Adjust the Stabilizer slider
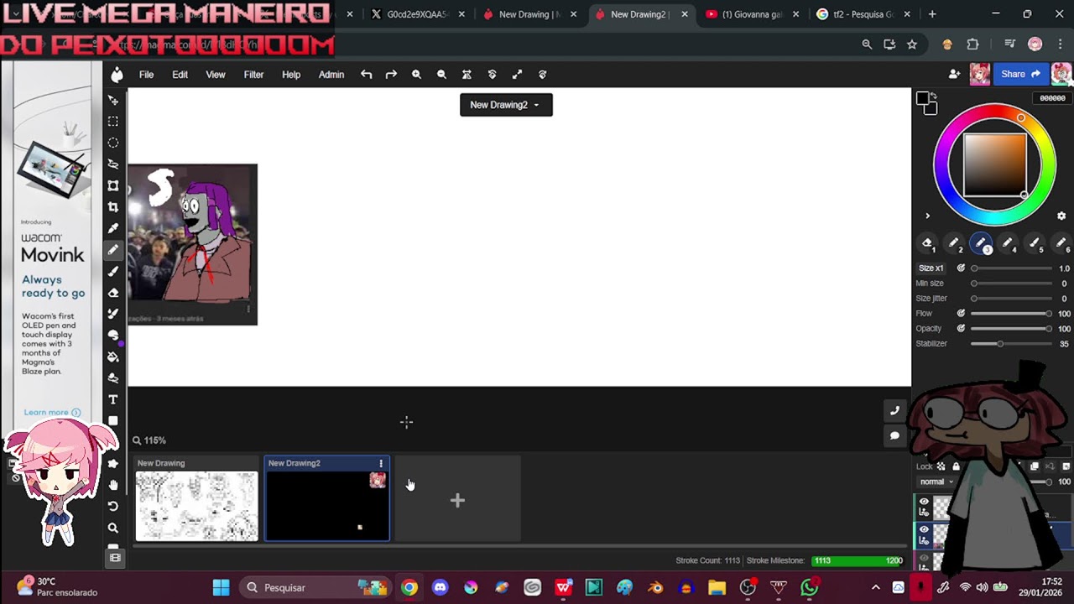 coord(1011,344)
